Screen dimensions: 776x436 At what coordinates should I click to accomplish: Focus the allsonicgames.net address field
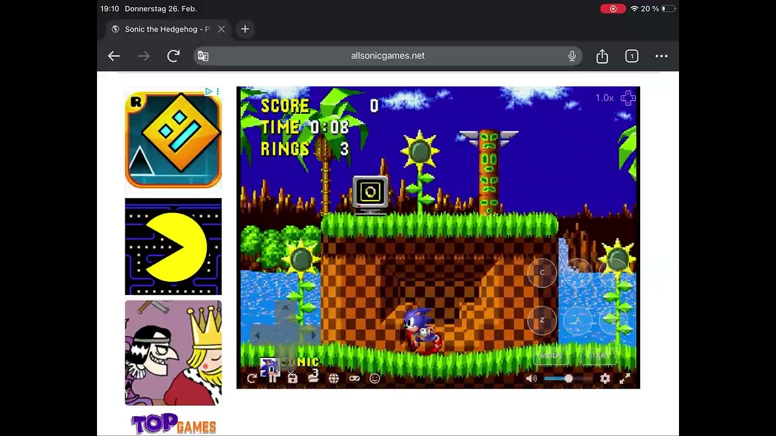point(388,56)
